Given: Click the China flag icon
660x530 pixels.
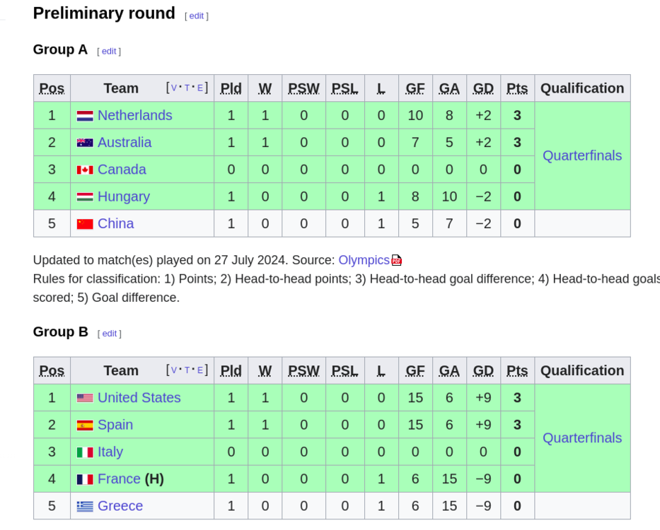Looking at the screenshot, I should (85, 224).
